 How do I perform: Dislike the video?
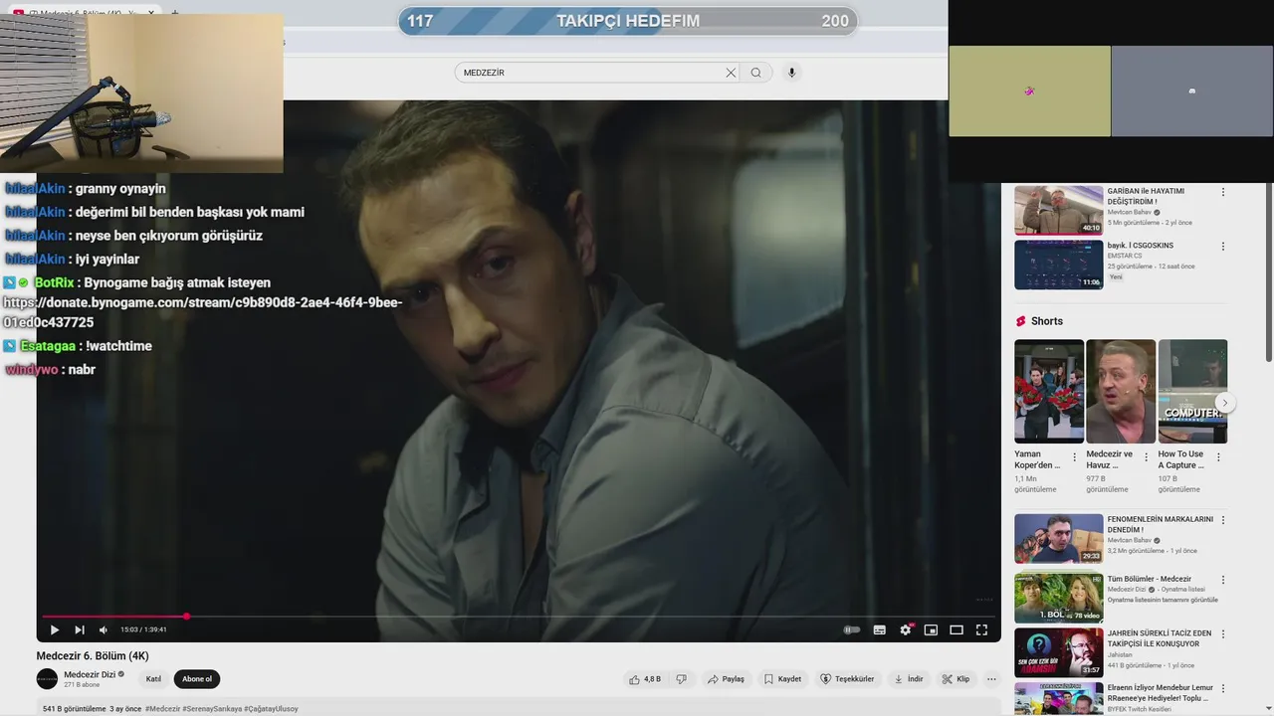click(x=682, y=679)
